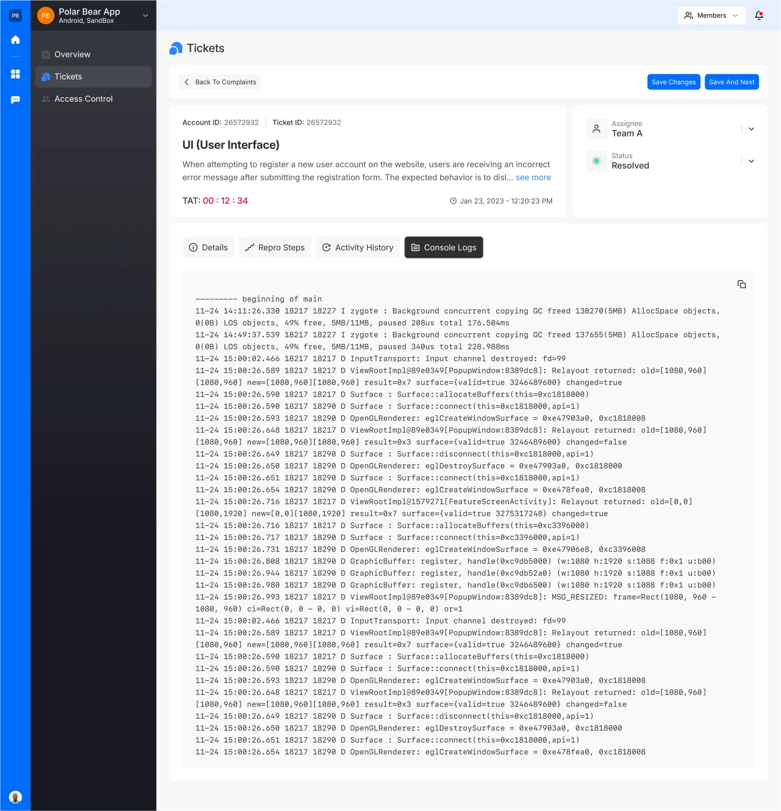Viewport: 781px width, 811px height.
Task: Switch to the Repro Steps tab
Action: [x=275, y=248]
